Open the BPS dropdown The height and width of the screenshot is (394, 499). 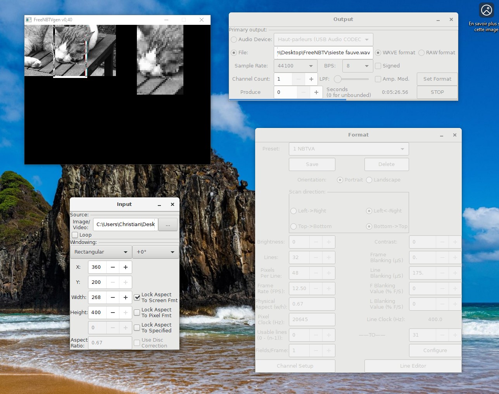tap(357, 66)
